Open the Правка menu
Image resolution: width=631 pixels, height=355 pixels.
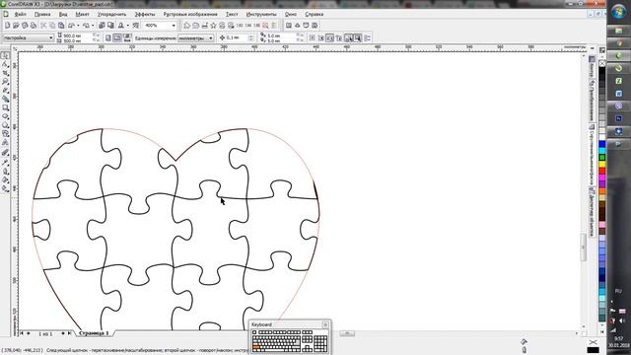pyautogui.click(x=42, y=14)
